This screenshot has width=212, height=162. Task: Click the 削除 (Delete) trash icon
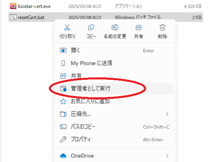tap(162, 27)
